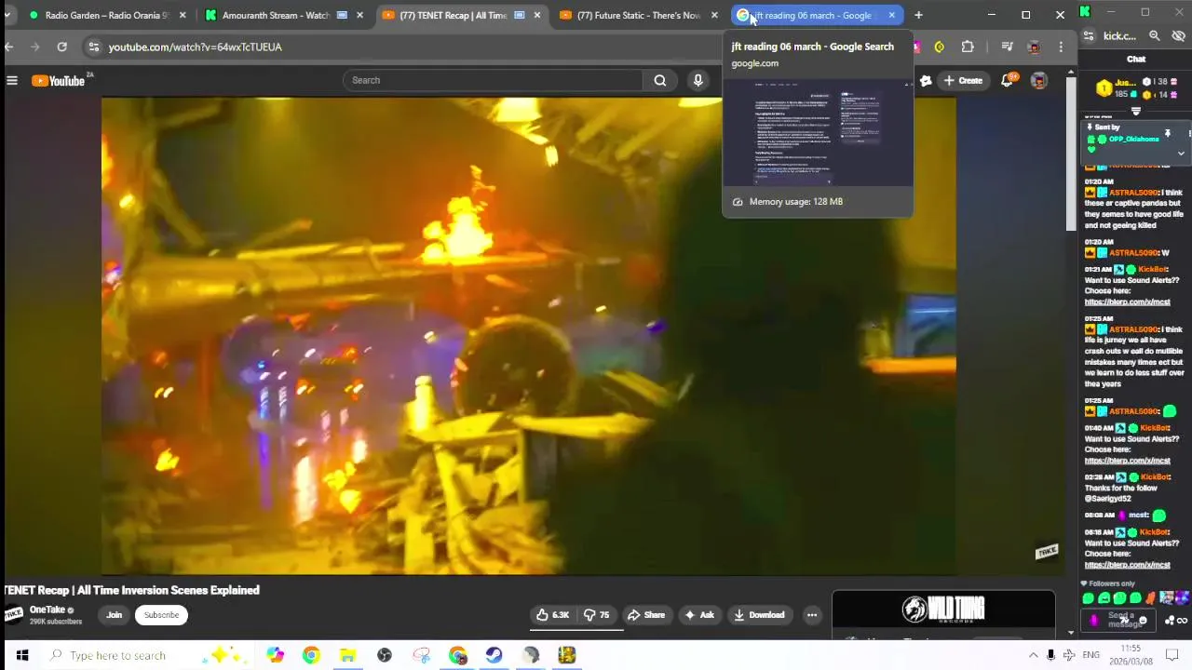Open a new browser tab
The image size is (1192, 670).
pos(918,15)
